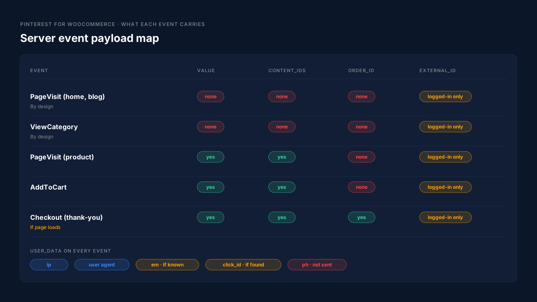
Task: Click the EXTERNAL_ID column header
Action: click(x=438, y=70)
